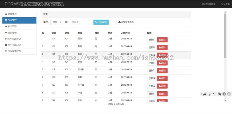Open 学生缺寝记录 page
The height and width of the screenshot is (114, 232).
(19, 51)
